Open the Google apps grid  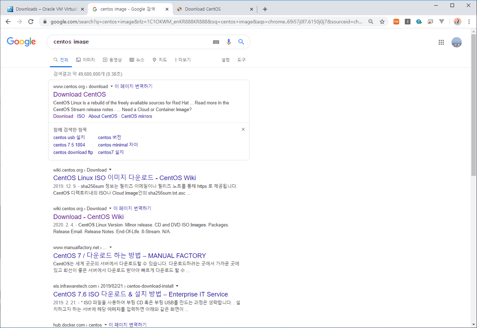441,42
